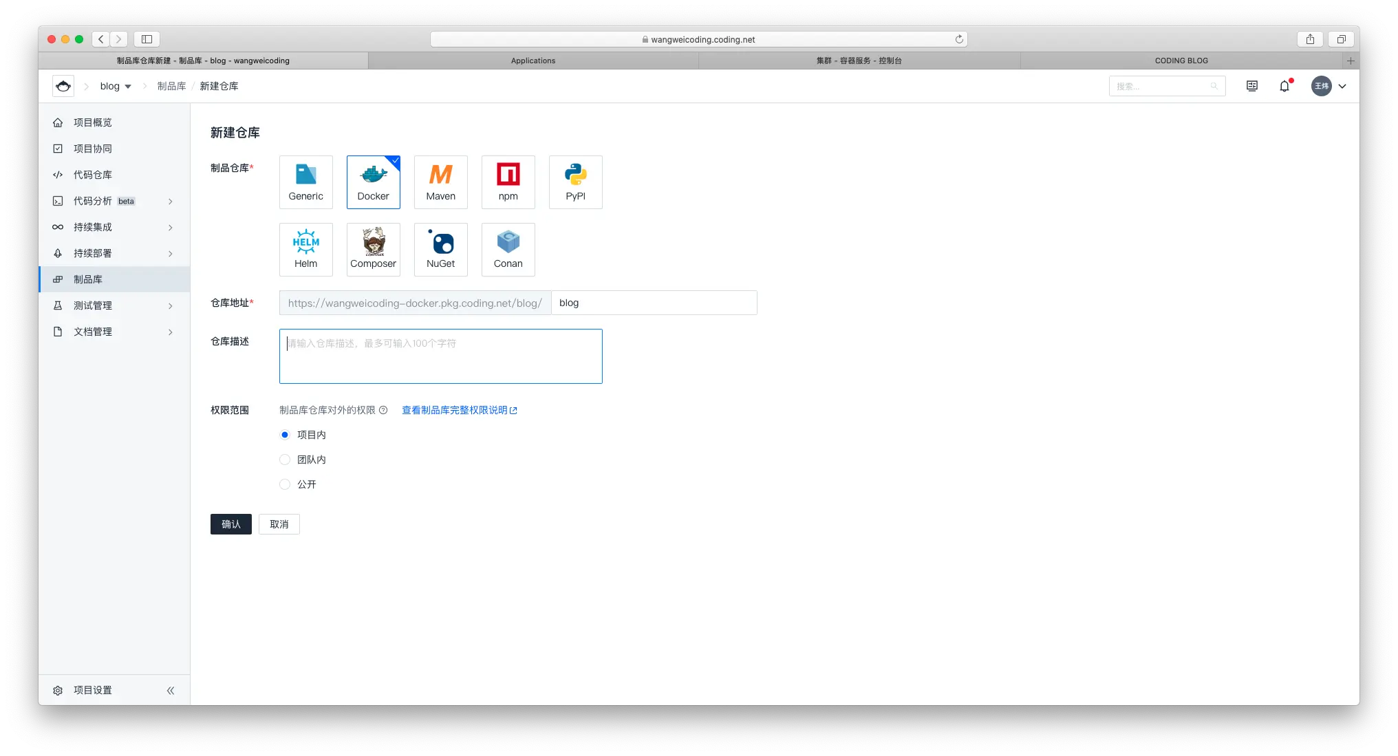Click the 仓库描述 description text area

point(440,356)
